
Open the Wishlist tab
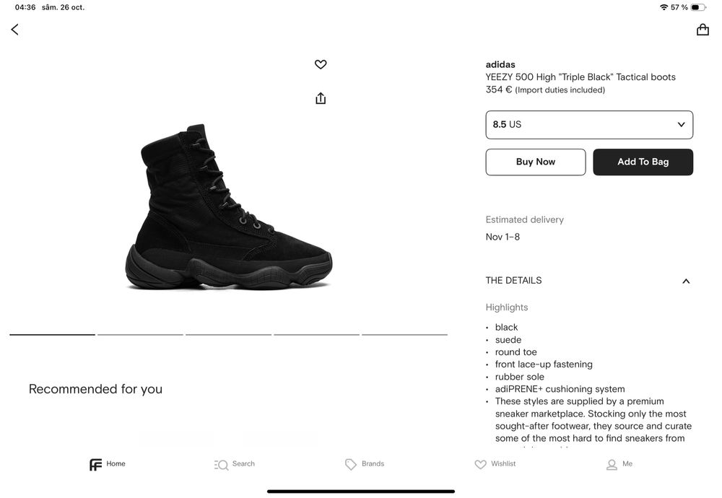tap(495, 464)
